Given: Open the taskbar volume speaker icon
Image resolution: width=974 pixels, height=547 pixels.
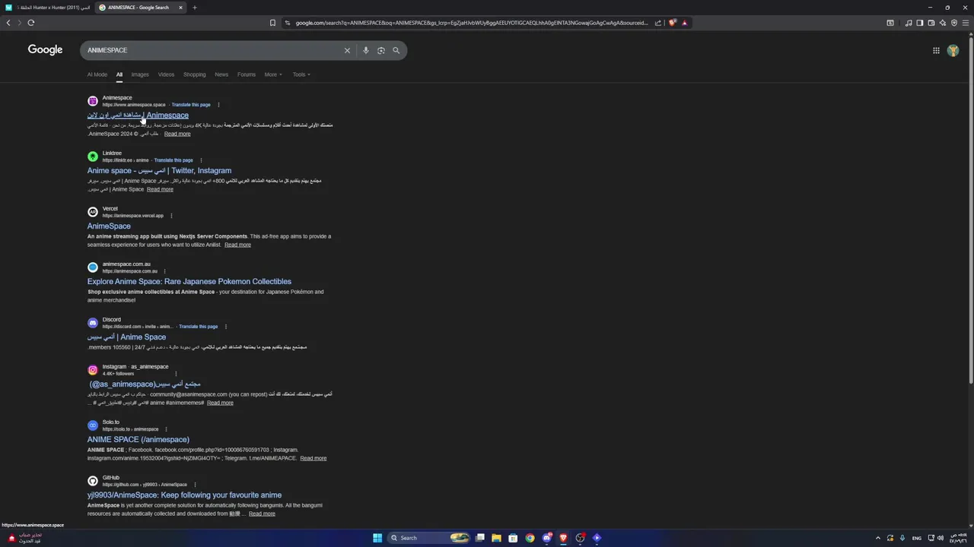Looking at the screenshot, I should 941,538.
